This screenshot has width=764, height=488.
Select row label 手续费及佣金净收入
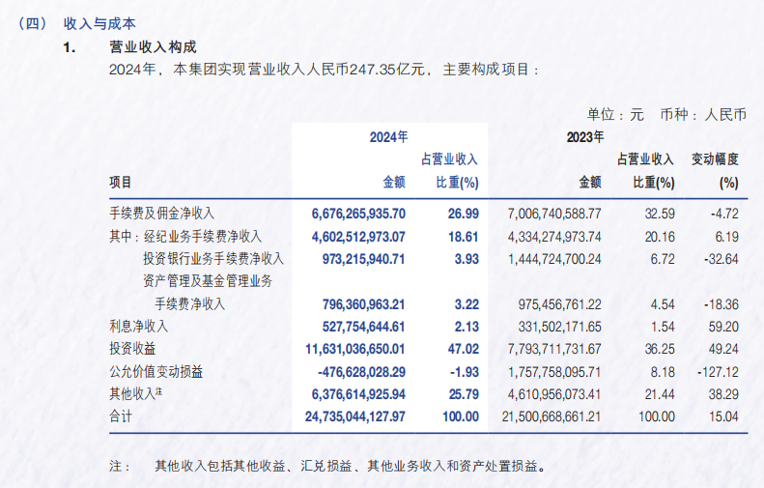click(161, 213)
